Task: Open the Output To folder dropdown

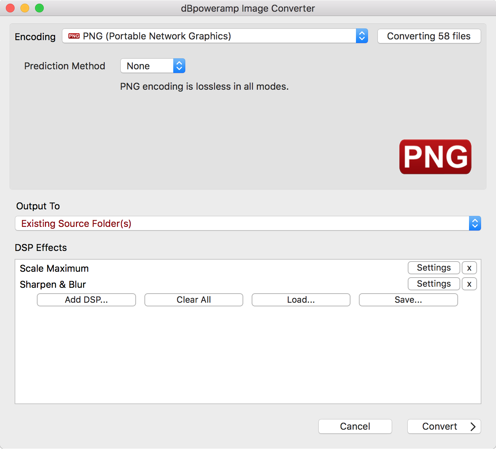Action: (x=248, y=224)
